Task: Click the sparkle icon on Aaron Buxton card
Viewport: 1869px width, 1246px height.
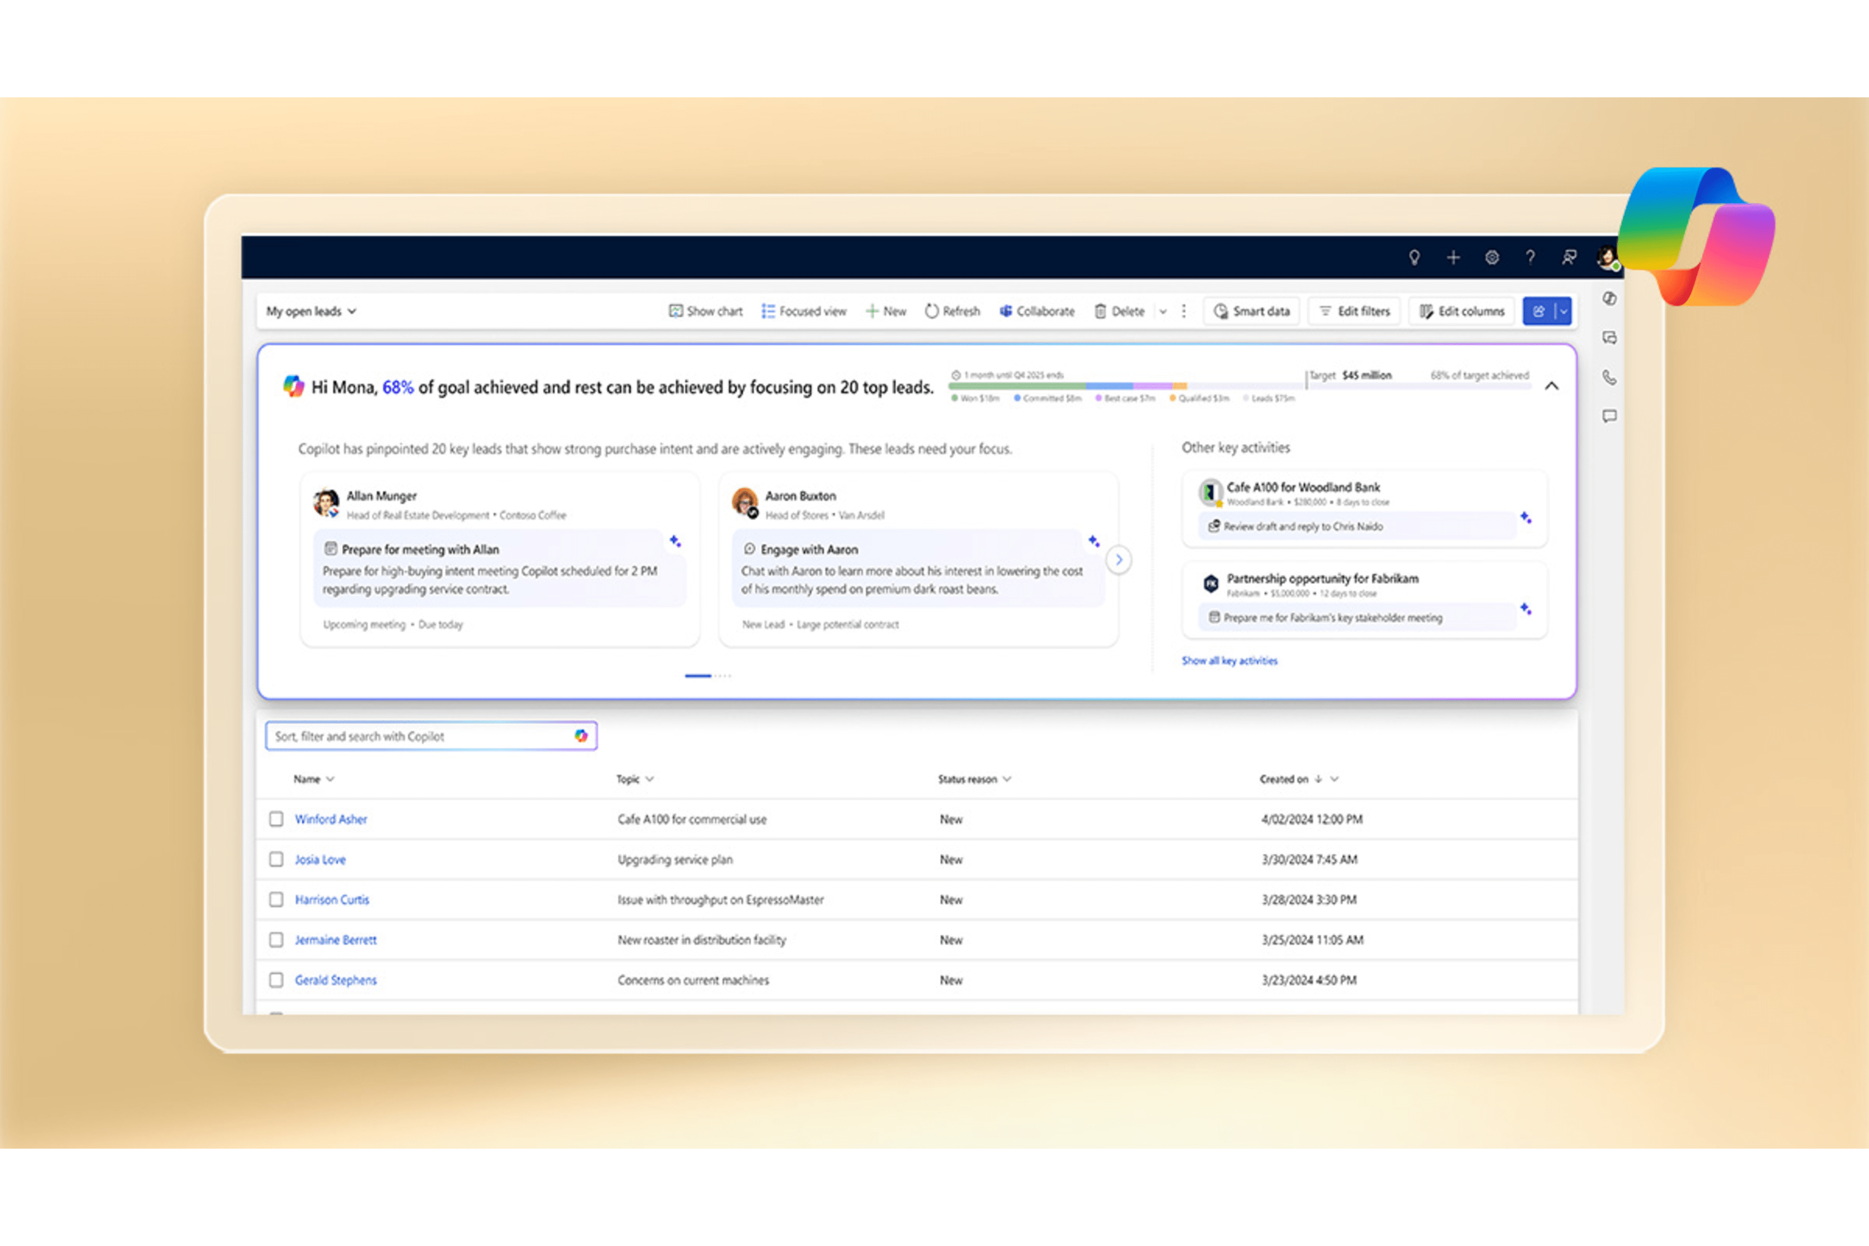Action: 1094,541
